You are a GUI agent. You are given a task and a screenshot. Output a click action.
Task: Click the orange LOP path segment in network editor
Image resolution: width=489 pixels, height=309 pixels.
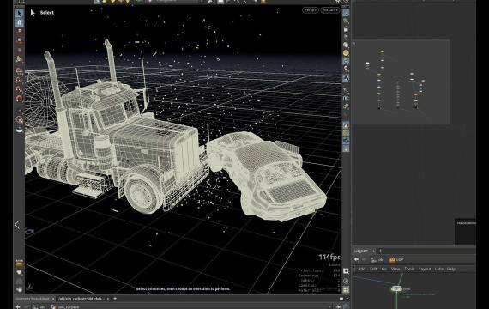click(x=396, y=259)
